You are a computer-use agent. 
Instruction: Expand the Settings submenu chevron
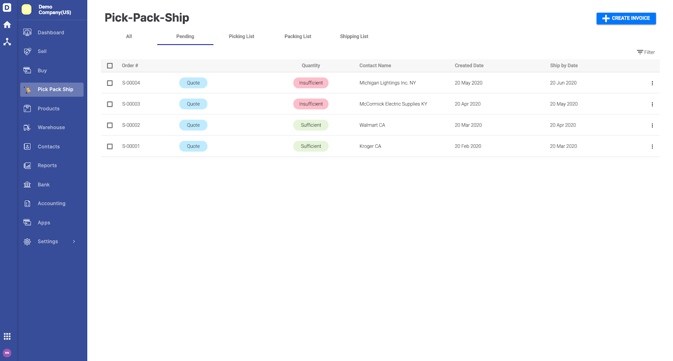point(74,242)
